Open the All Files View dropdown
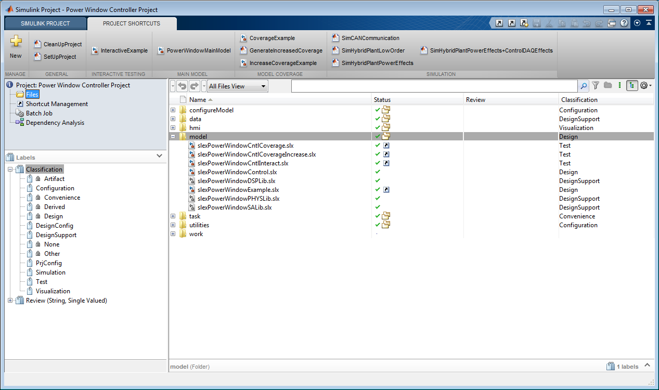The image size is (659, 390). click(238, 86)
